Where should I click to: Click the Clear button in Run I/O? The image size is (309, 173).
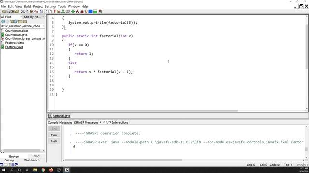click(x=54, y=135)
